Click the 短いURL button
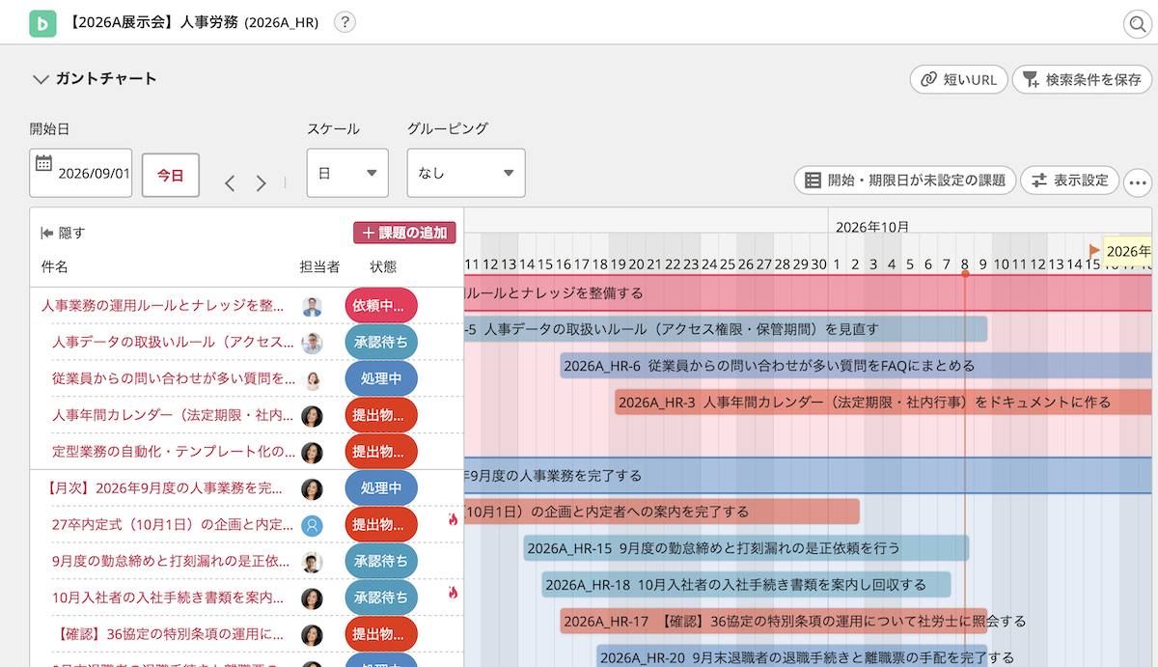This screenshot has height=667, width=1158. tap(959, 79)
